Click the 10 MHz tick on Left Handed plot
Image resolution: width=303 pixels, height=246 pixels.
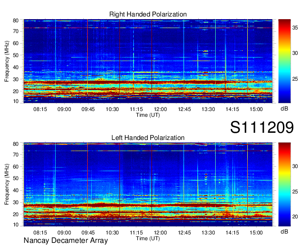[x=16, y=225]
